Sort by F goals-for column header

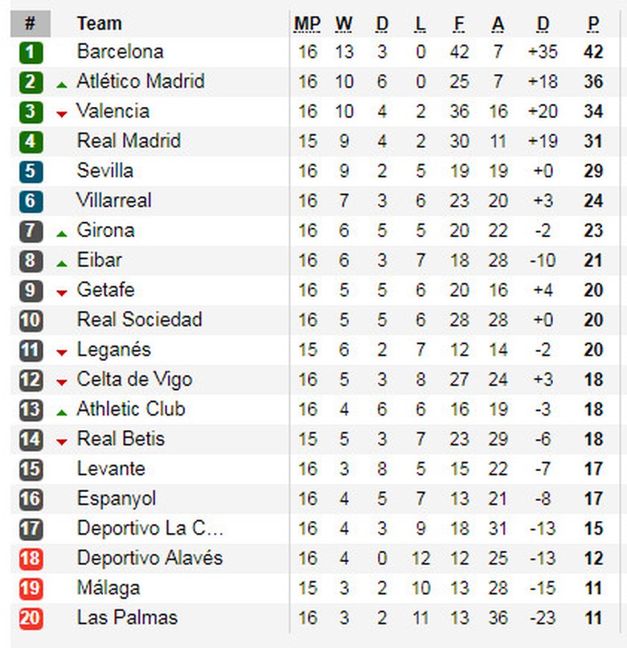tap(459, 24)
